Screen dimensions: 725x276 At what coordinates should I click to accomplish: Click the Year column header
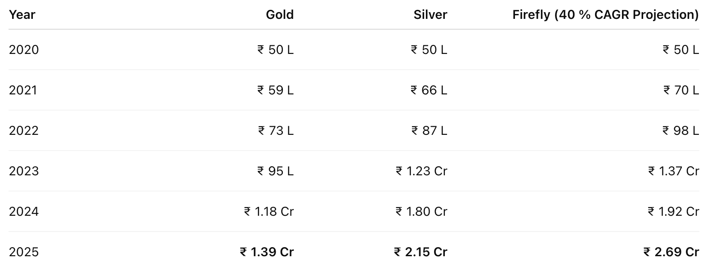click(x=22, y=15)
